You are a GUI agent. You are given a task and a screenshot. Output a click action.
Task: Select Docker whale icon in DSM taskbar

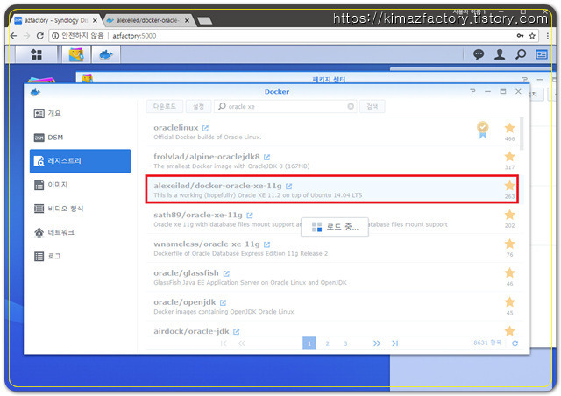coord(106,54)
